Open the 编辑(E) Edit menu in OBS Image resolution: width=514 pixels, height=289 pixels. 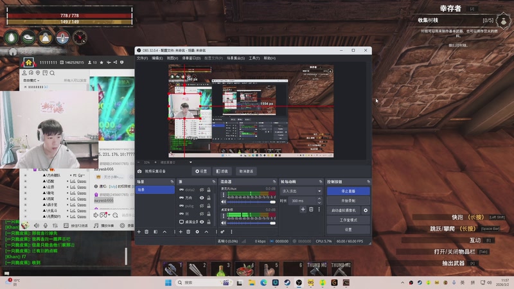[x=157, y=58]
